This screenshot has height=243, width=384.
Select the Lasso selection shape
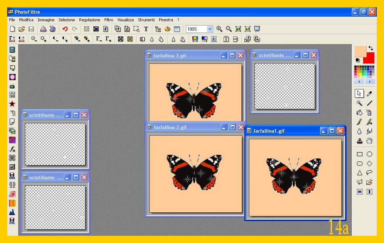(369, 173)
